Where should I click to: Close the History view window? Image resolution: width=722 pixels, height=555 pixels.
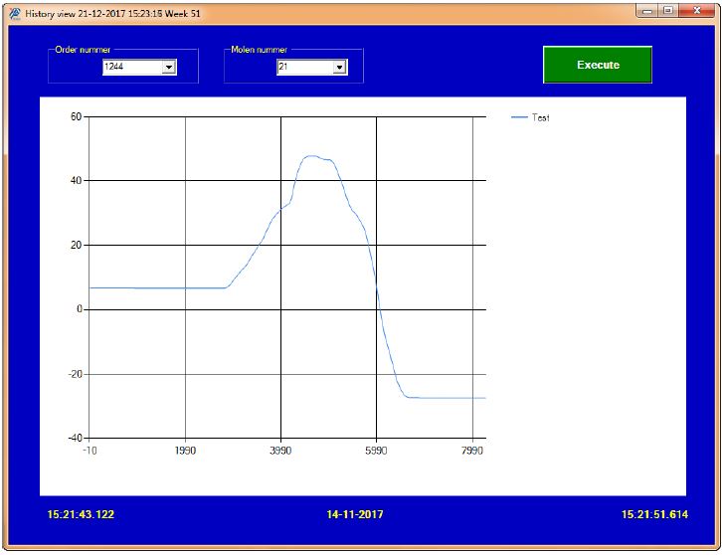[697, 11]
